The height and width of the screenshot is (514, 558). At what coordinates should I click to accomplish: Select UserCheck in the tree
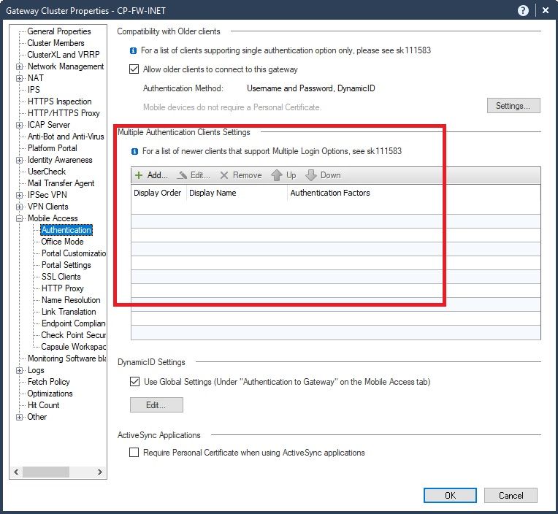point(47,172)
